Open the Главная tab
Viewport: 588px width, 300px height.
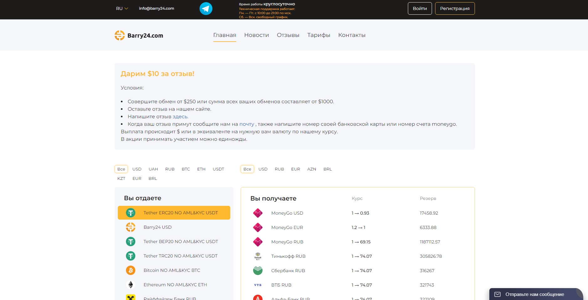(225, 35)
